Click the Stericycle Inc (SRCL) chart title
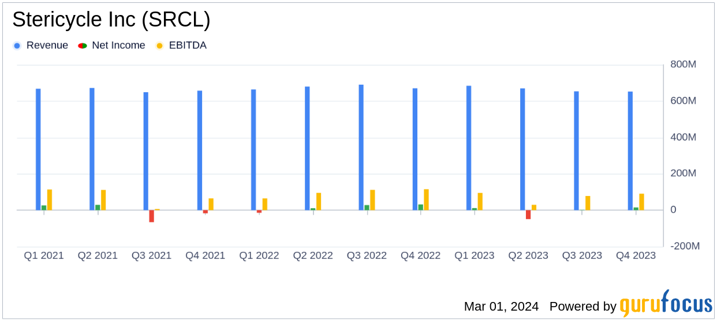The height and width of the screenshot is (321, 717). tap(111, 20)
